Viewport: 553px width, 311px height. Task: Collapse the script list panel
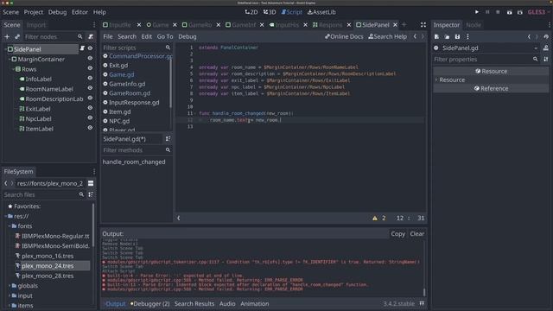pyautogui.click(x=179, y=218)
